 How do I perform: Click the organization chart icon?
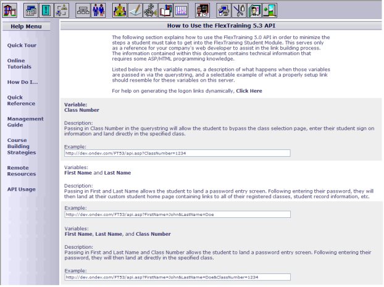(x=83, y=10)
